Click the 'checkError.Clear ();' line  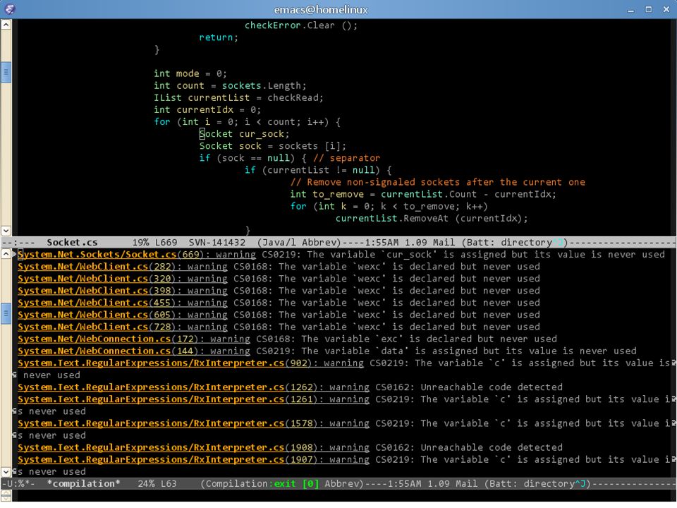(x=301, y=25)
